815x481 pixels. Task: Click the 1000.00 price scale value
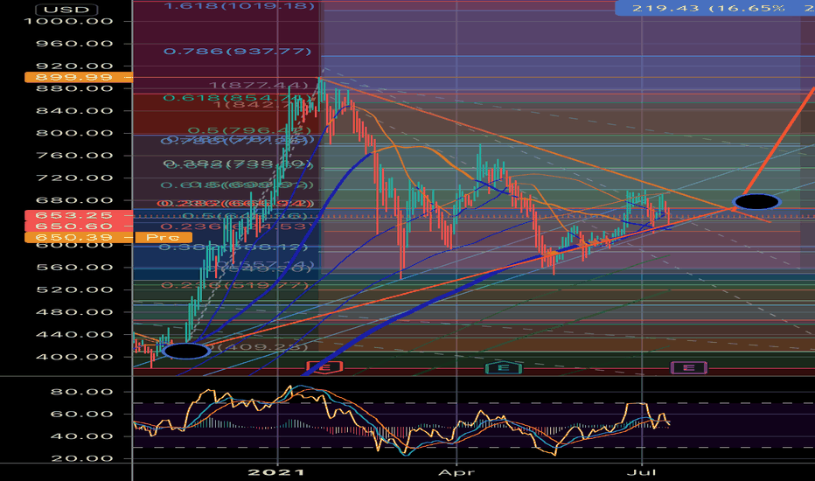pos(68,21)
